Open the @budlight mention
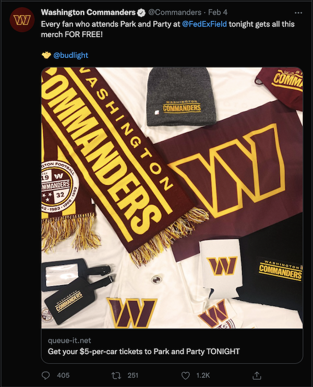Image resolution: width=313 pixels, height=387 pixels. tap(70, 55)
